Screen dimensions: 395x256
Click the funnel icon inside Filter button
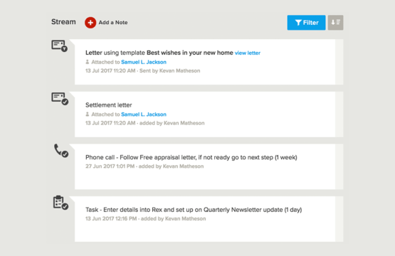[x=298, y=23]
